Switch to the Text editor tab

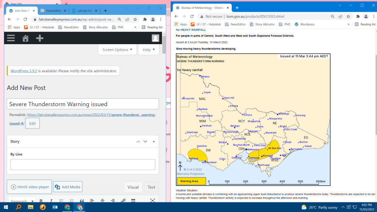click(151, 187)
